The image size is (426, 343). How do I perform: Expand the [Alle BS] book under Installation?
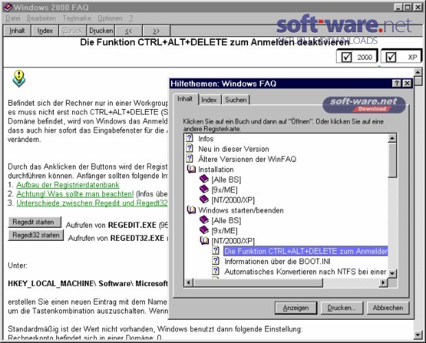point(204,179)
